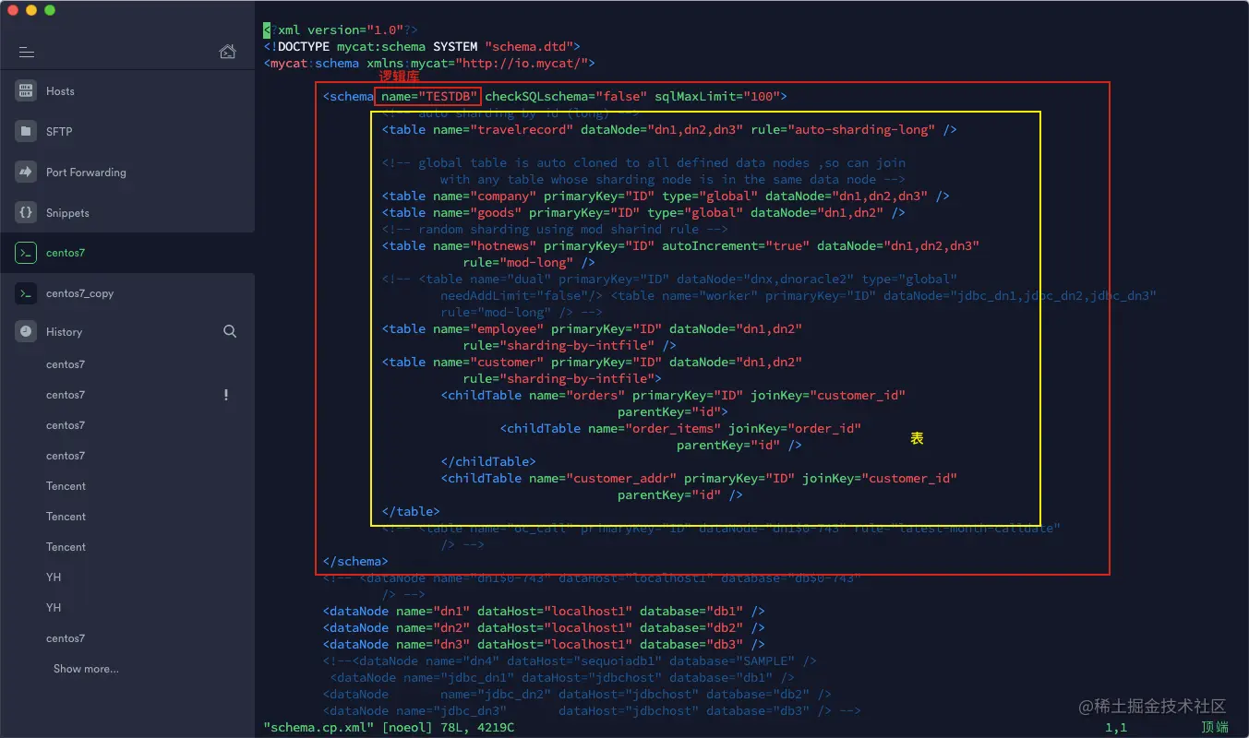The image size is (1249, 738).
Task: Click the "顶端" status indicator
Action: [x=1214, y=728]
